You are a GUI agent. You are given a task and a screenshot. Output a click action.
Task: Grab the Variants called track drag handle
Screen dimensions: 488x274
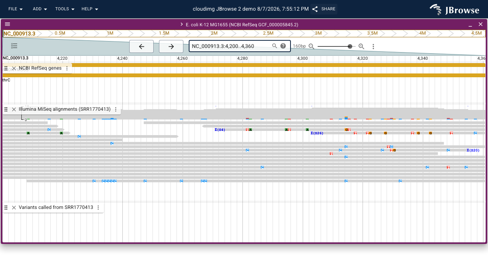pyautogui.click(x=6, y=207)
